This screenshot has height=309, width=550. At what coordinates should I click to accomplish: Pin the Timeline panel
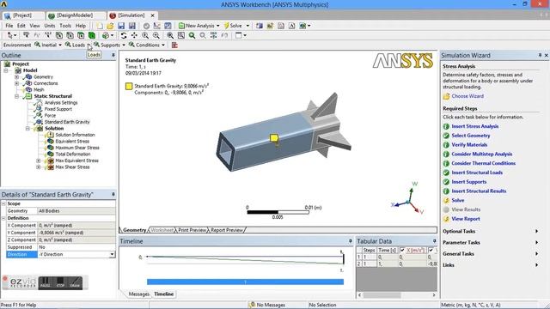[350, 241]
